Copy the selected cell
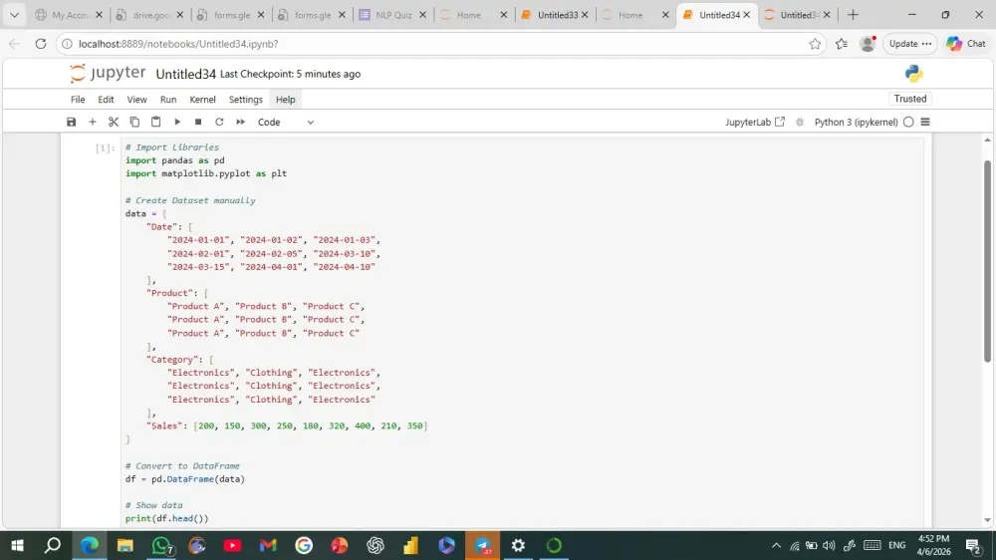Viewport: 996px width, 560px height. [x=134, y=122]
